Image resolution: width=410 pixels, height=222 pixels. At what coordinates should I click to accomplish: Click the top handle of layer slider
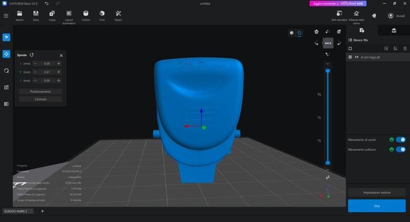[327, 71]
